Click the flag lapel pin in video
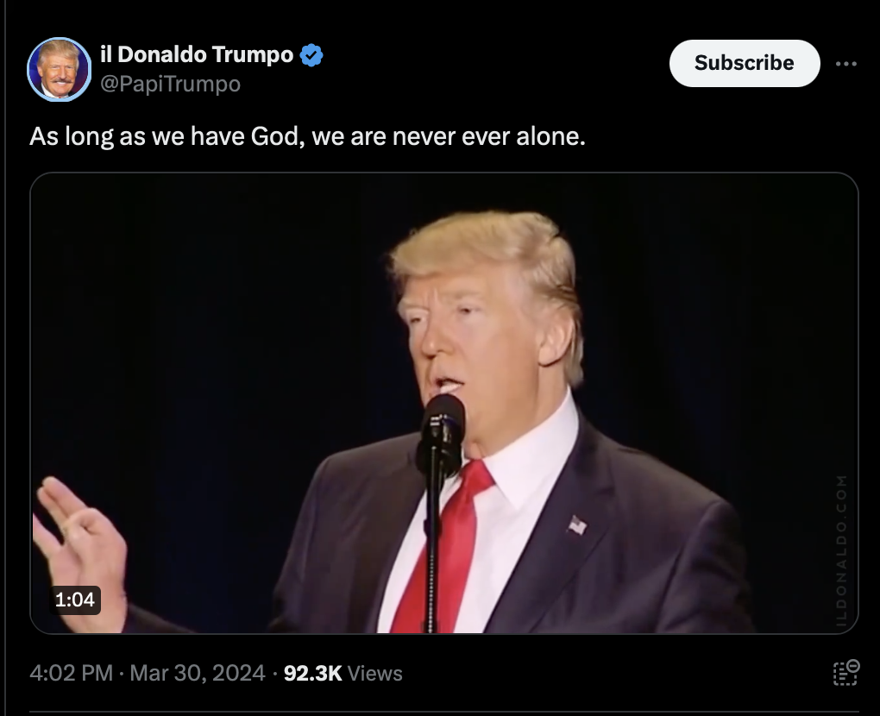Screen dimensions: 880x716 pyautogui.click(x=577, y=525)
